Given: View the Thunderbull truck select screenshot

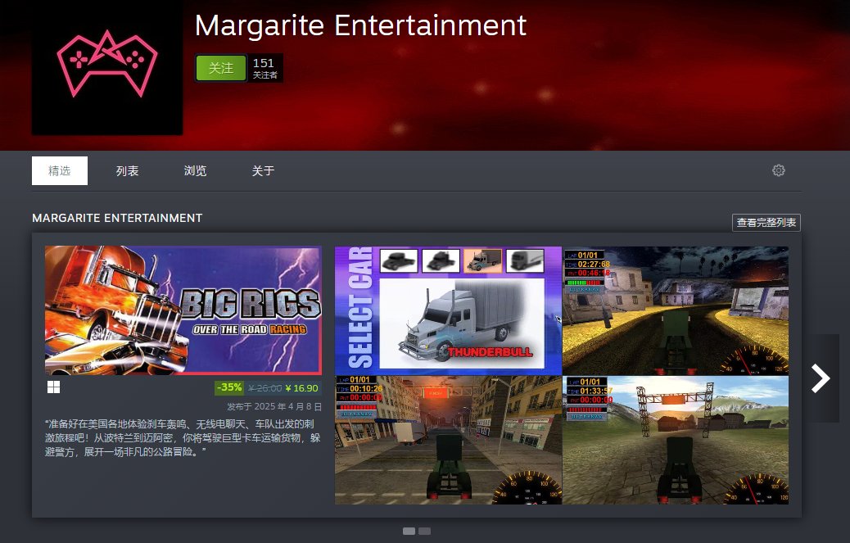Looking at the screenshot, I should 448,310.
